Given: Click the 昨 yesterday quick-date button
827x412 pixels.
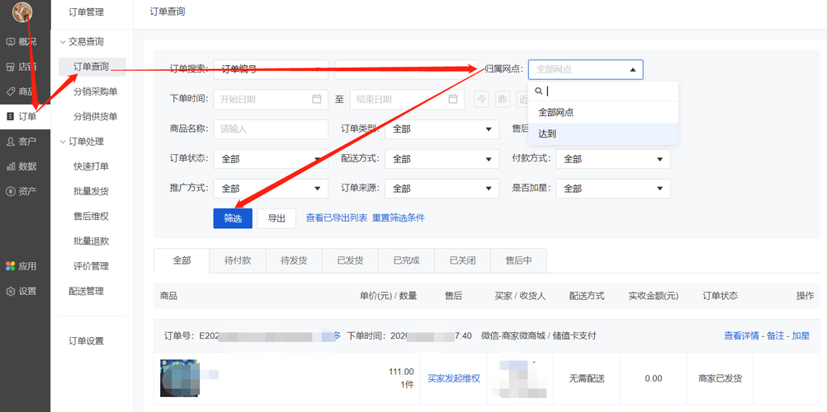Looking at the screenshot, I should coord(503,99).
